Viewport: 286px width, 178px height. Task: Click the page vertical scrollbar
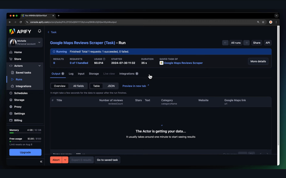point(278,85)
